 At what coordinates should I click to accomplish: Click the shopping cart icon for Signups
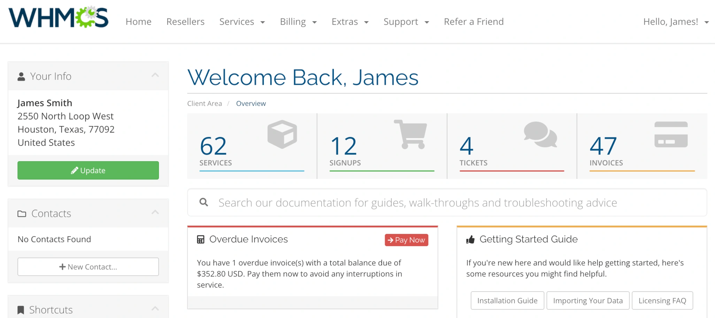411,134
